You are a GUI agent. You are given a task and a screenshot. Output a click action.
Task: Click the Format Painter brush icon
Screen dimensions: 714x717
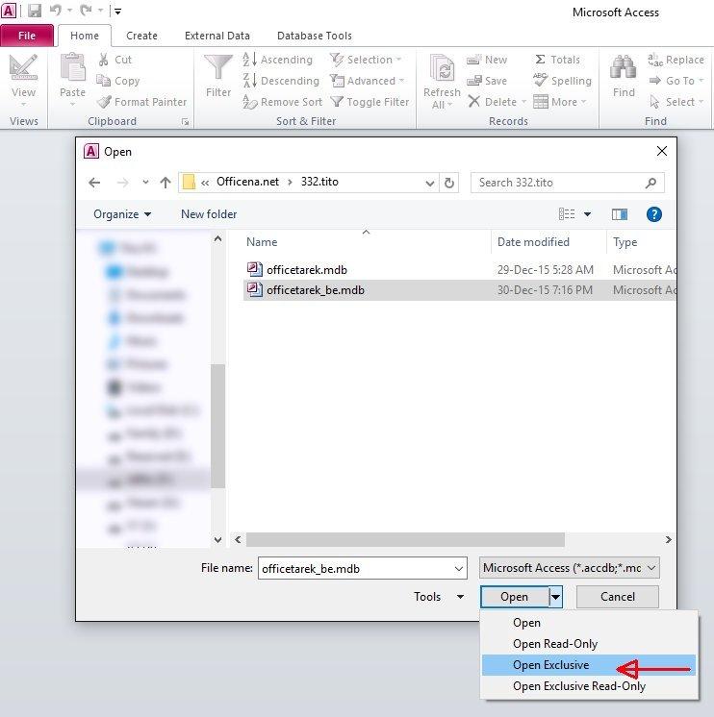tap(104, 102)
